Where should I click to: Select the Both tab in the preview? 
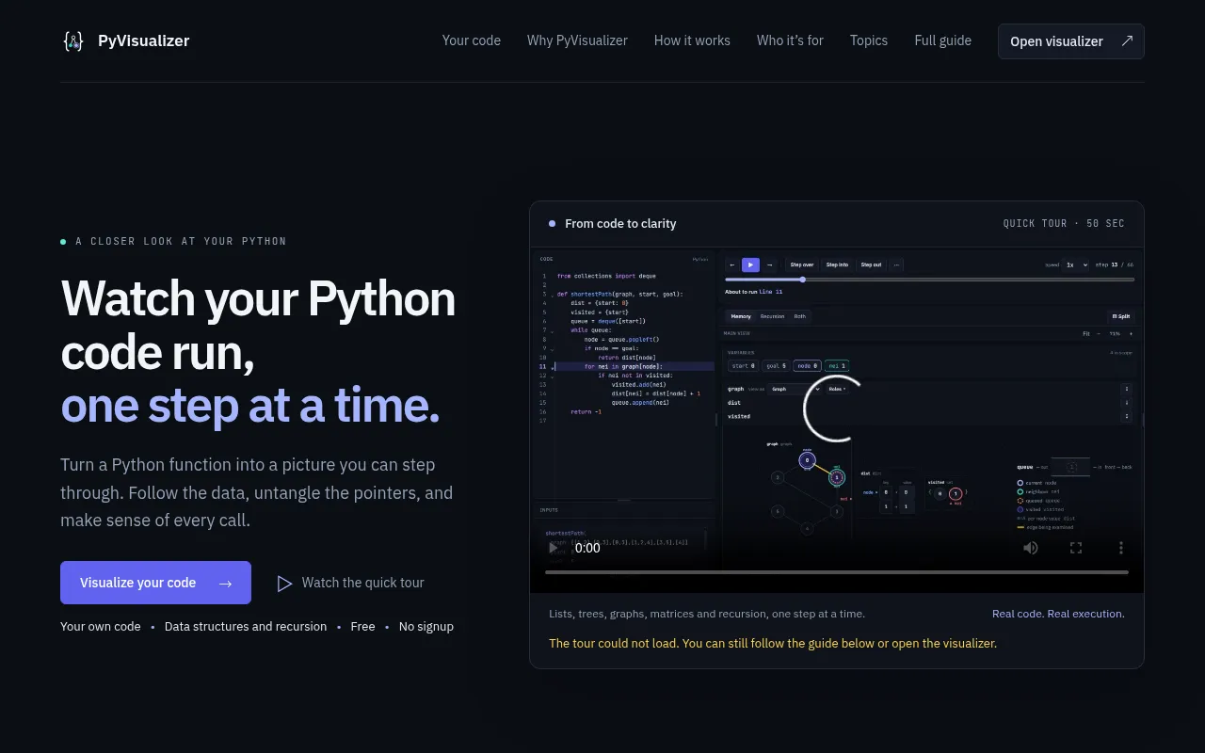(x=799, y=316)
